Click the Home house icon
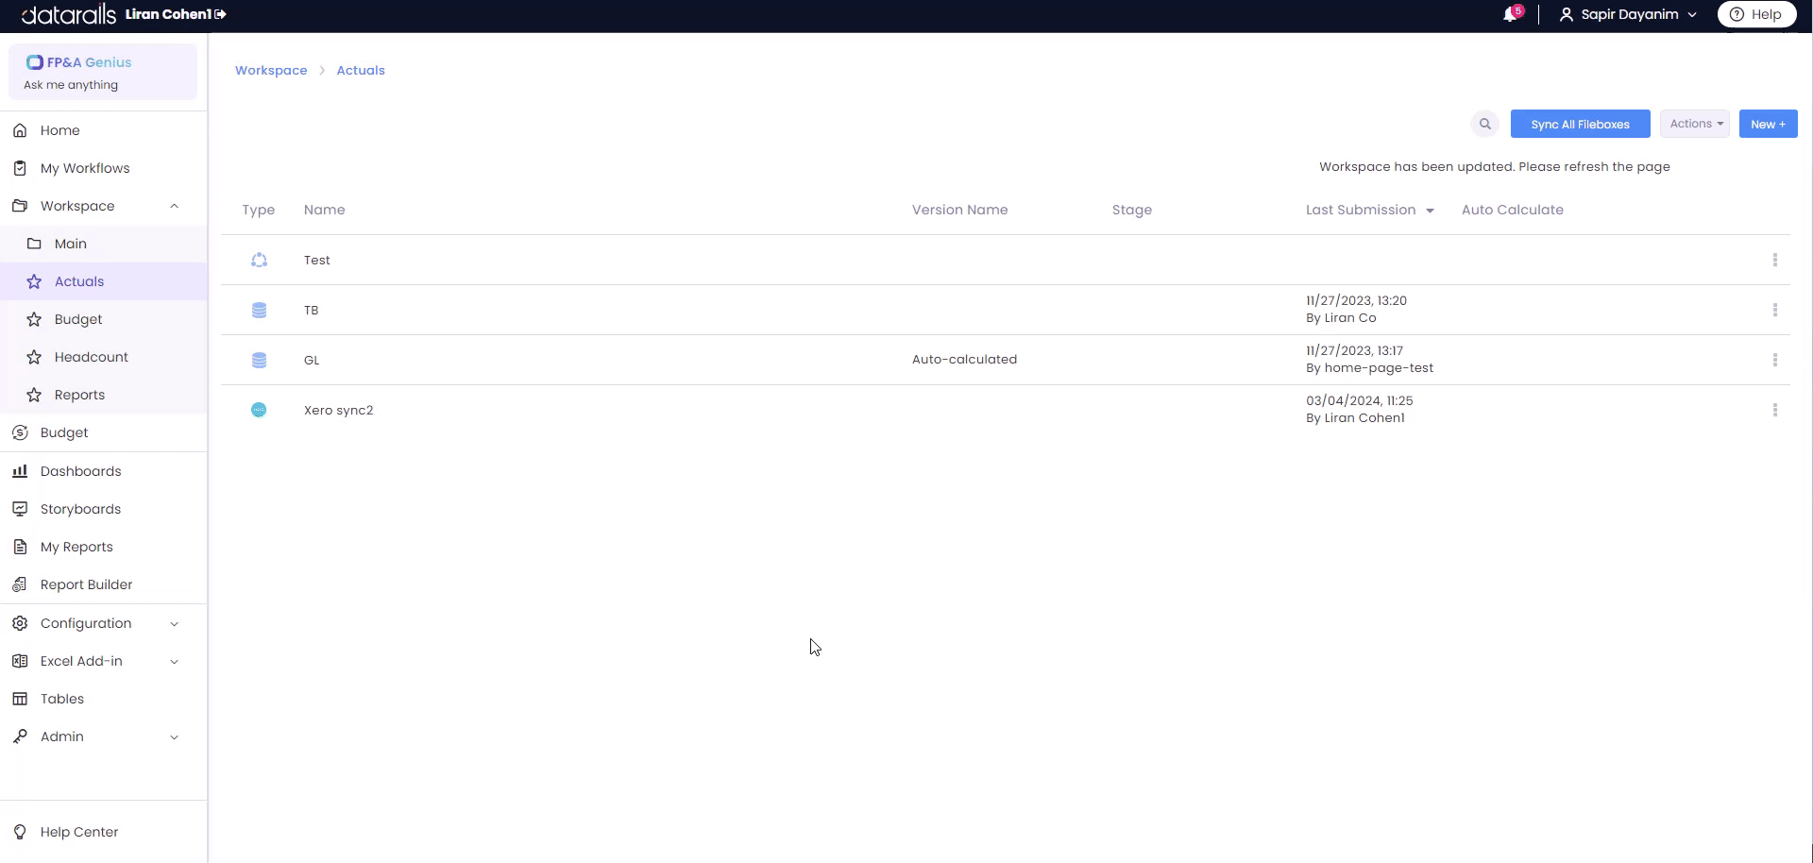This screenshot has width=1813, height=863. [x=20, y=130]
